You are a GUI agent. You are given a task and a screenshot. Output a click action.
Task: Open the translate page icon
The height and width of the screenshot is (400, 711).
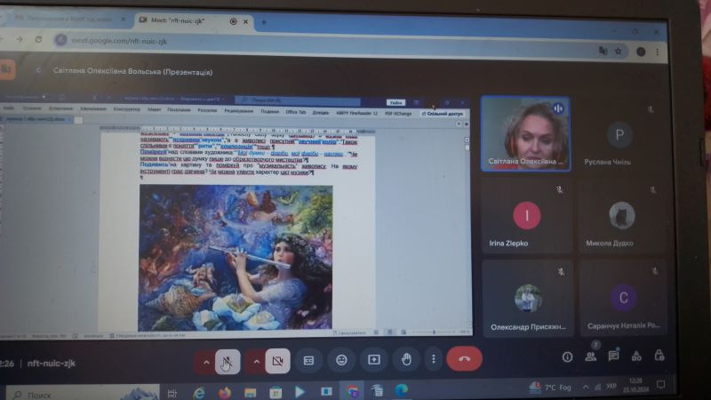coord(603,51)
